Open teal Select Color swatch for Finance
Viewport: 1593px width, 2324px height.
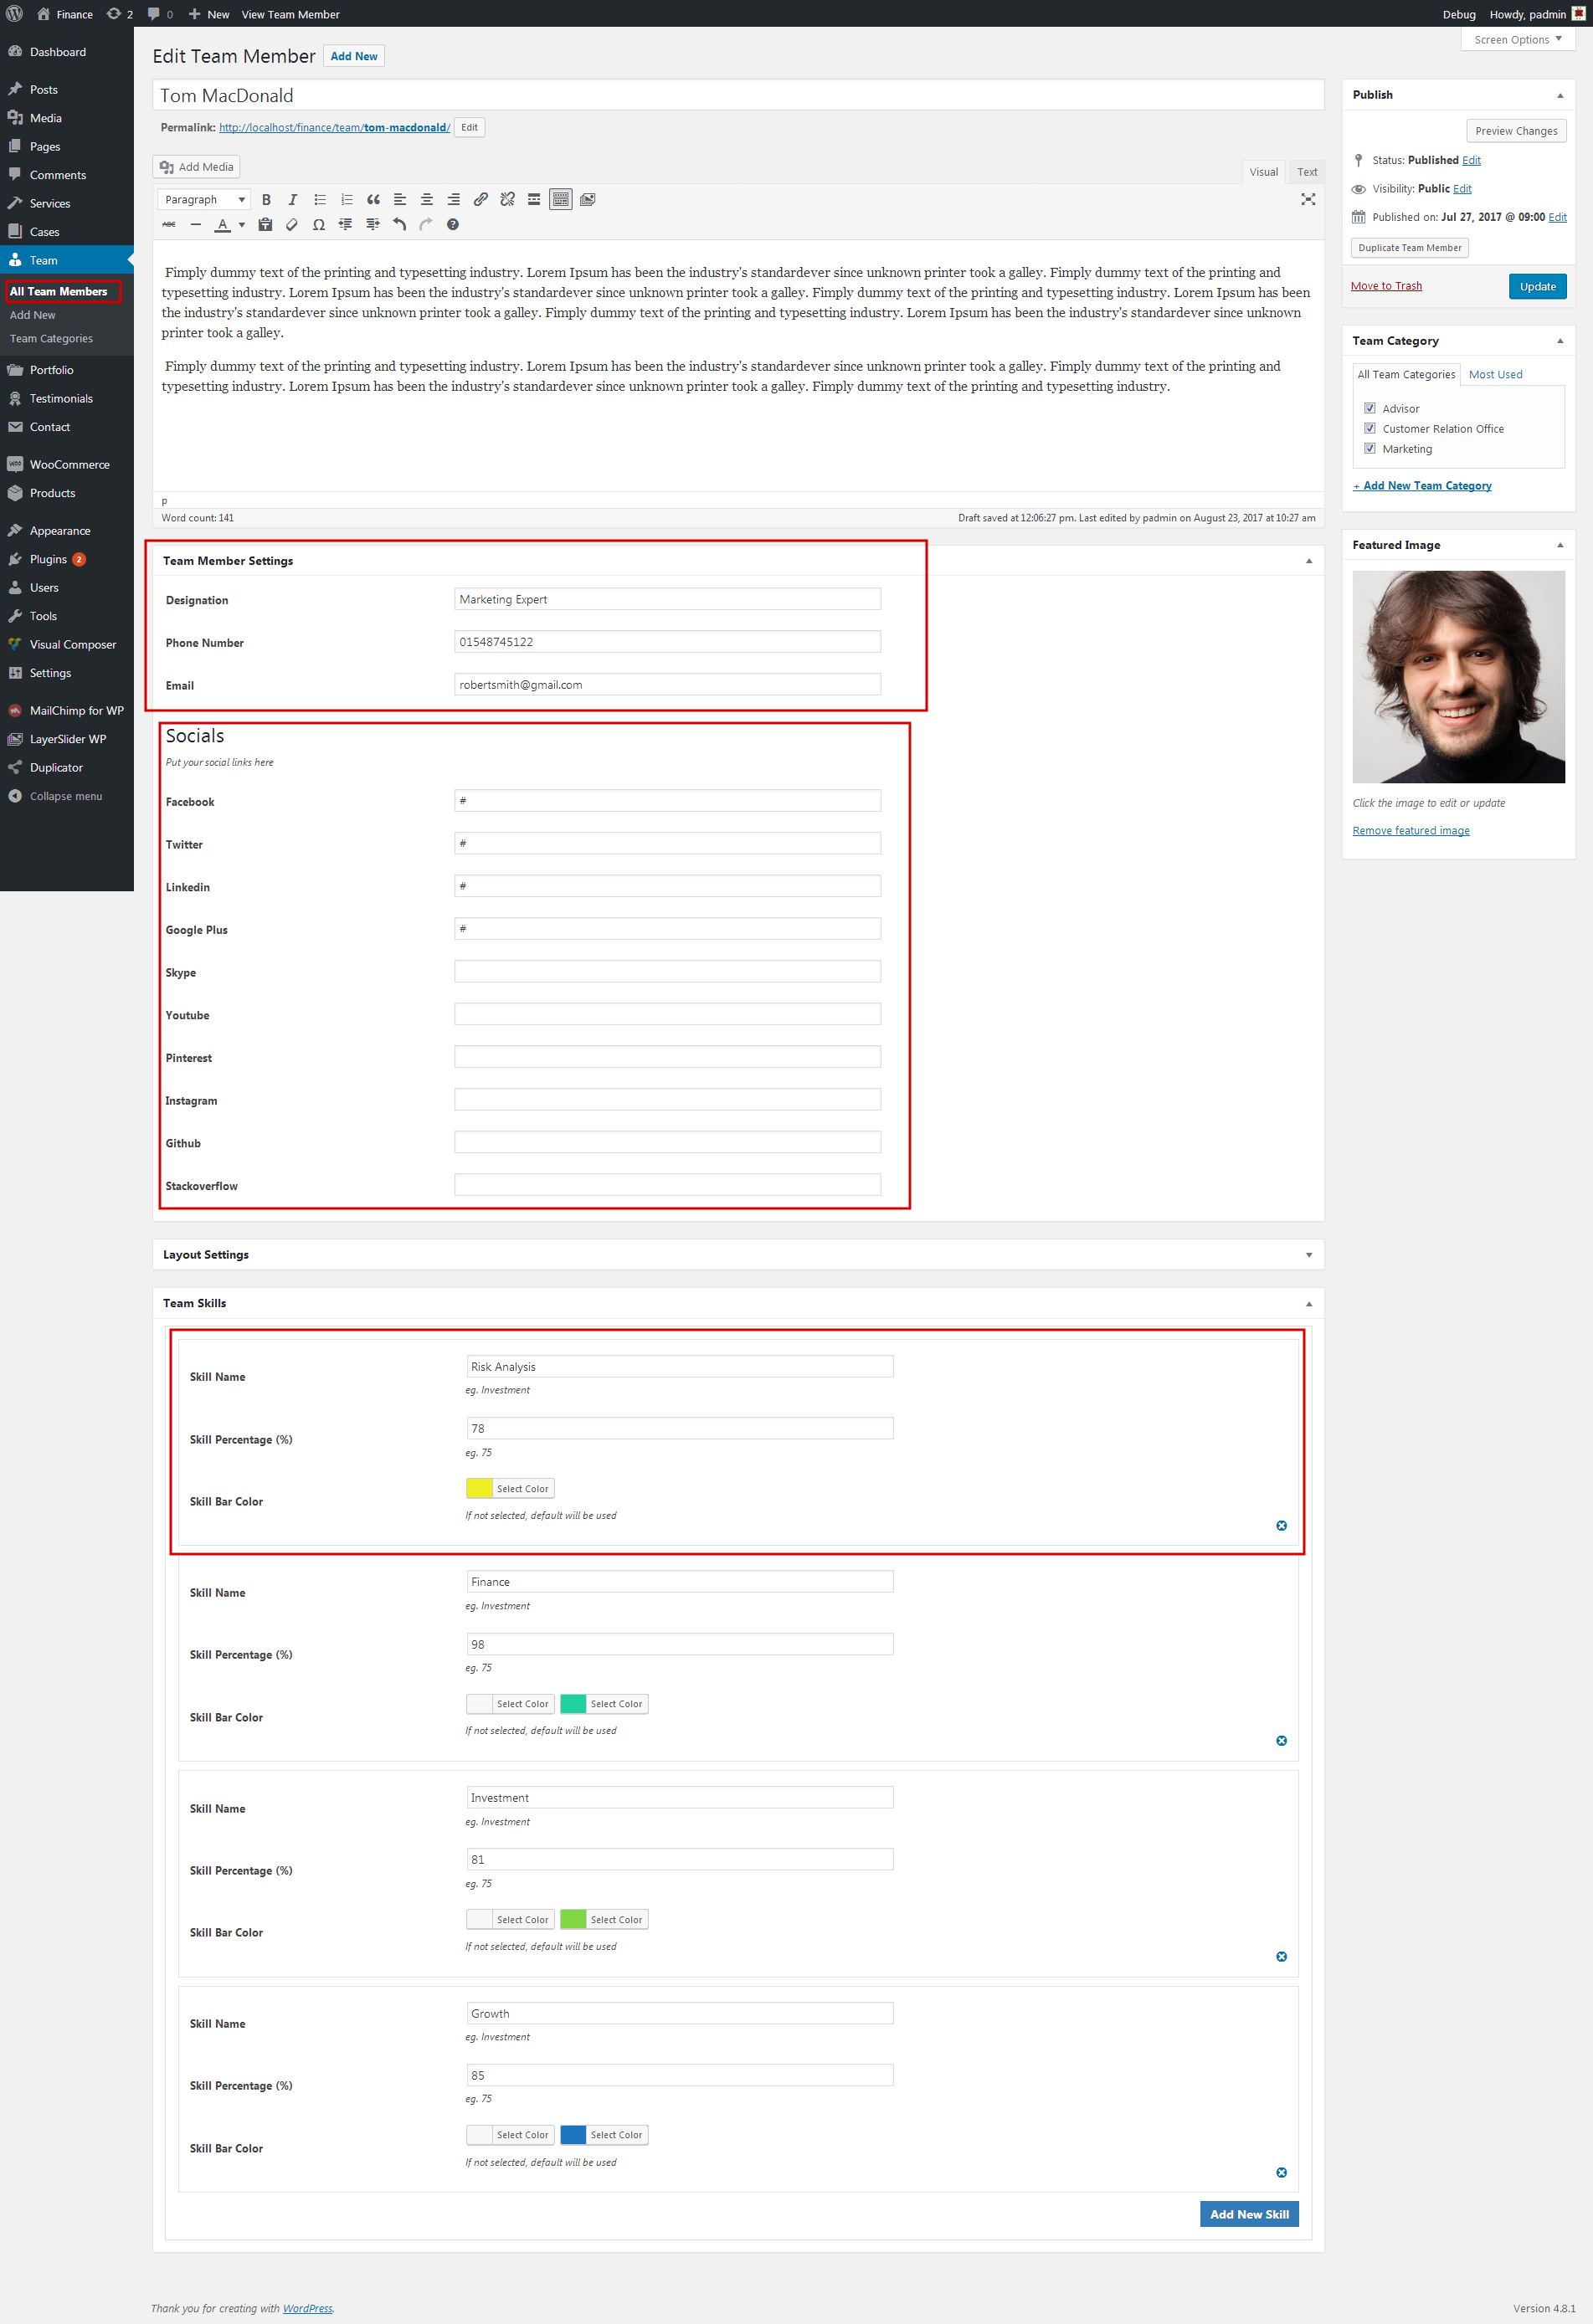(x=604, y=1704)
